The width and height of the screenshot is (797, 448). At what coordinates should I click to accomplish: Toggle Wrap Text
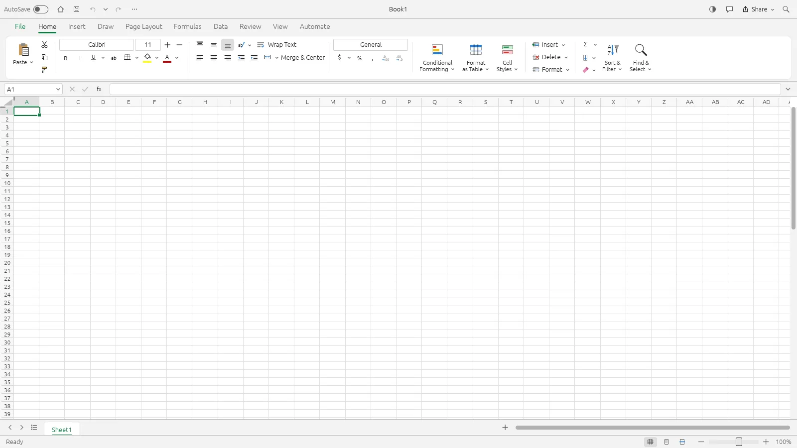[x=276, y=45]
